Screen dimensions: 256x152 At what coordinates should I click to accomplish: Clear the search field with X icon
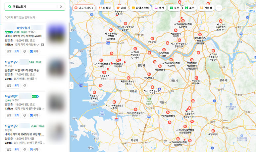coord(61,7)
